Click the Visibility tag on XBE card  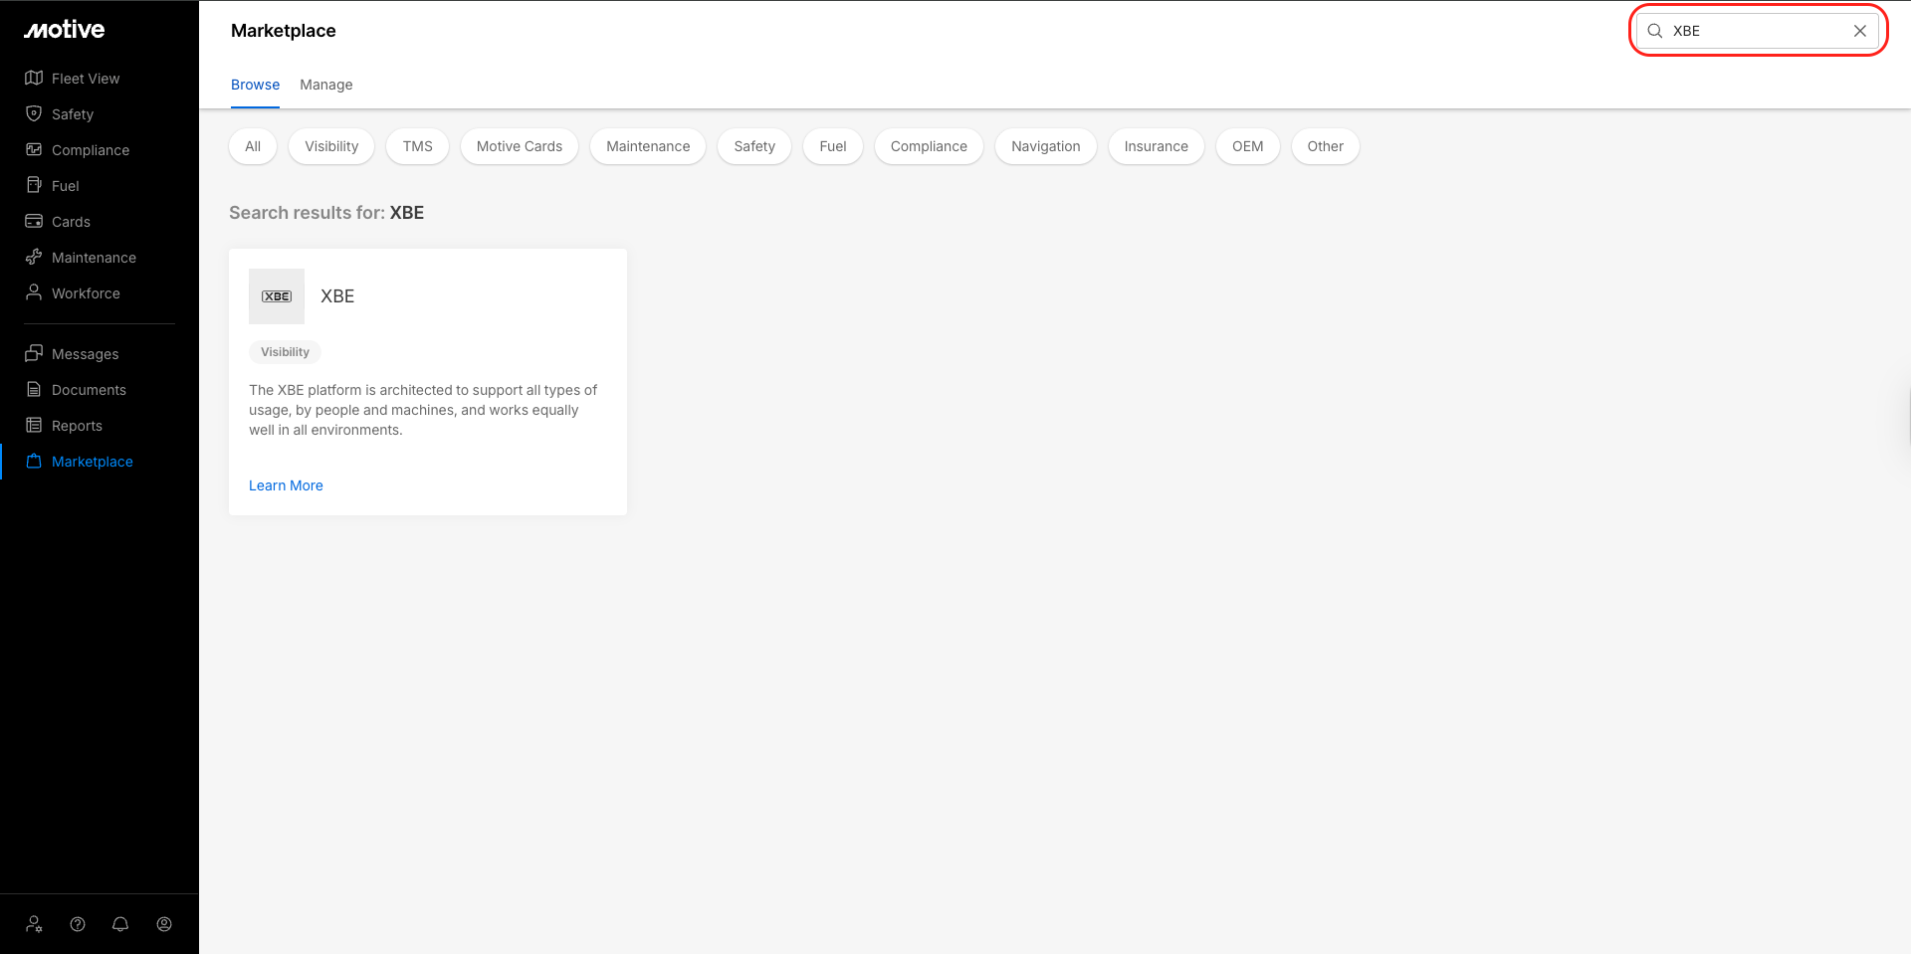286,352
